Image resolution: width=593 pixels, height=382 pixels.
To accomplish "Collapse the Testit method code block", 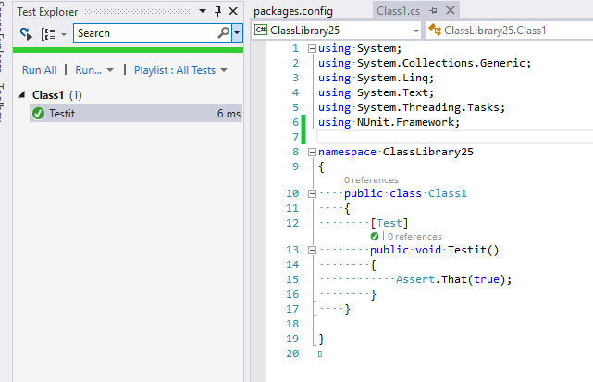I will [x=311, y=250].
